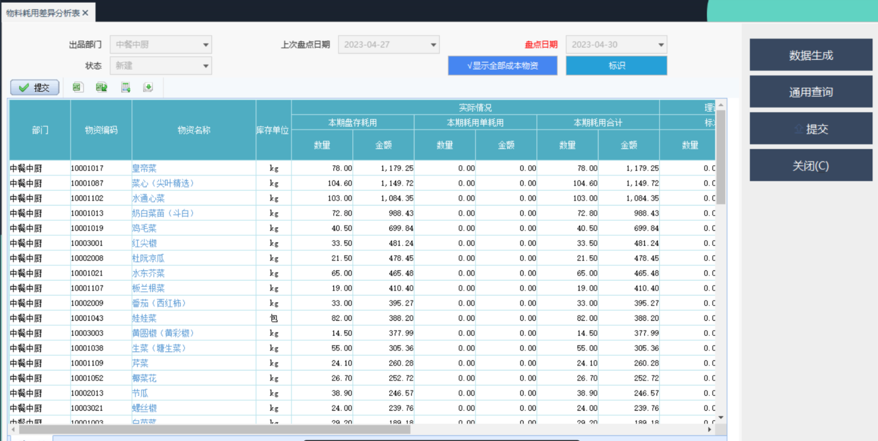Open the 出品部门 dropdown

(206, 45)
